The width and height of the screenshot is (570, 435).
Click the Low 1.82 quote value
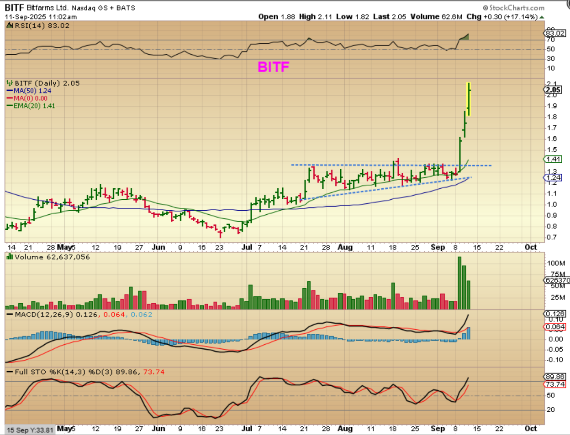(353, 16)
